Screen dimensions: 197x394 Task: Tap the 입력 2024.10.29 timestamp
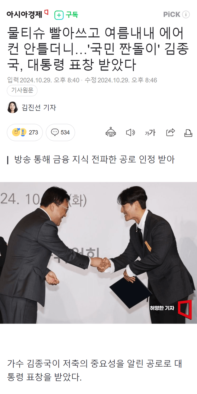[43, 80]
